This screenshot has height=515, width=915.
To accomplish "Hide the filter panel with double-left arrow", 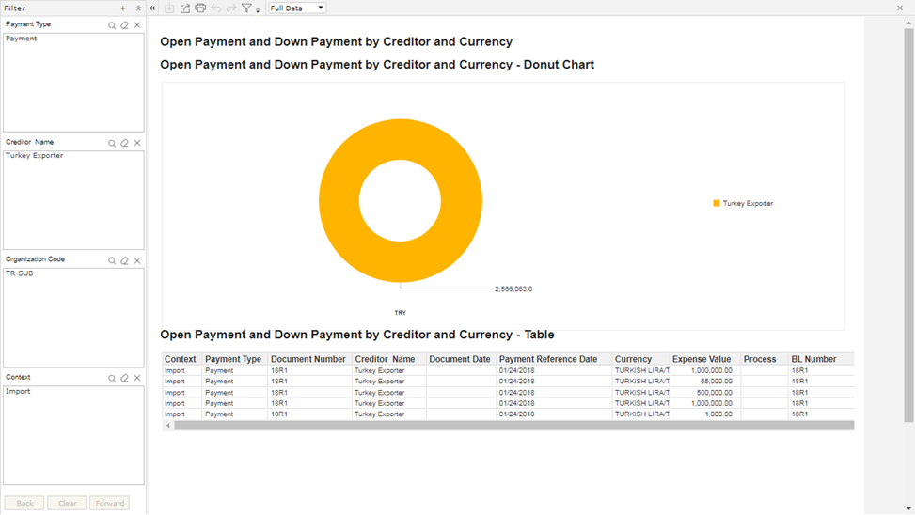I will (152, 8).
